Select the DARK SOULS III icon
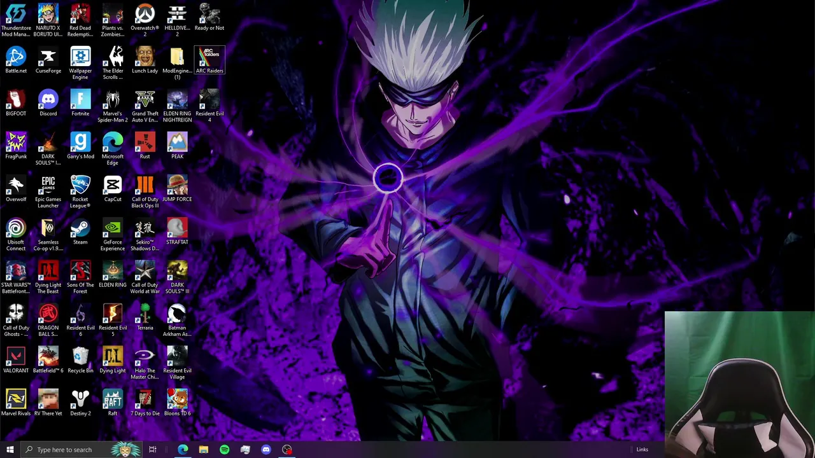Image resolution: width=815 pixels, height=458 pixels. (177, 277)
